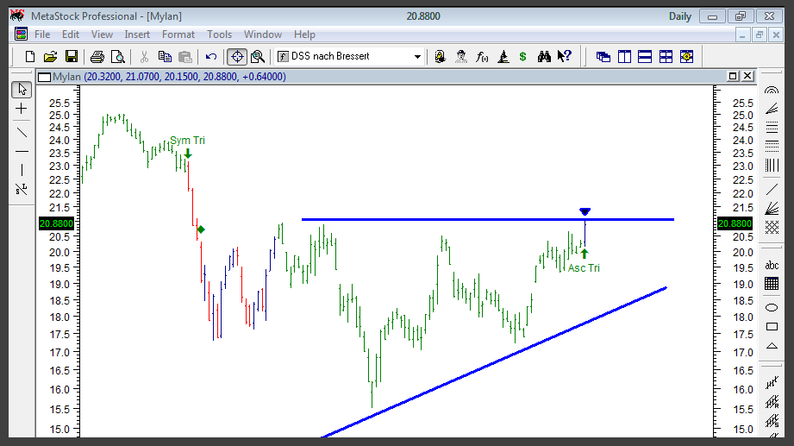Select the vertical line tool

[x=22, y=170]
